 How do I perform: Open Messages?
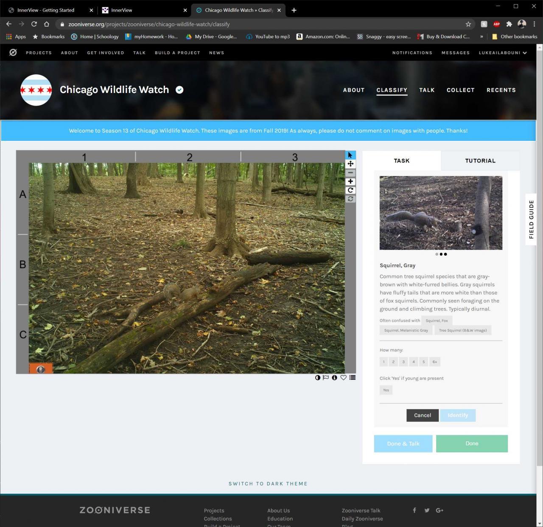point(456,53)
